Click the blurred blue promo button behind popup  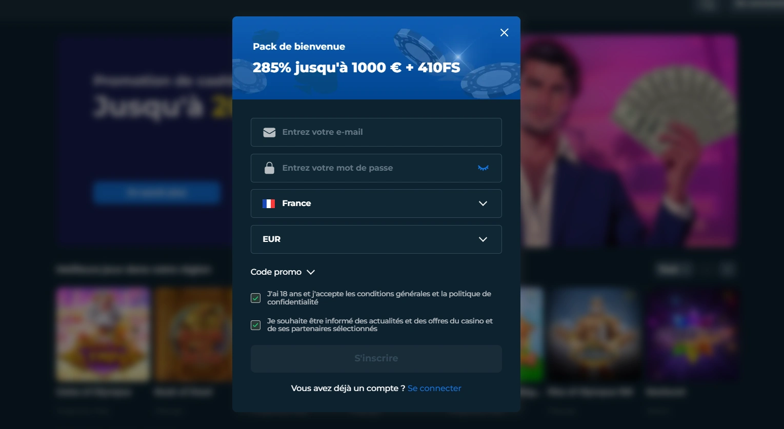click(157, 193)
